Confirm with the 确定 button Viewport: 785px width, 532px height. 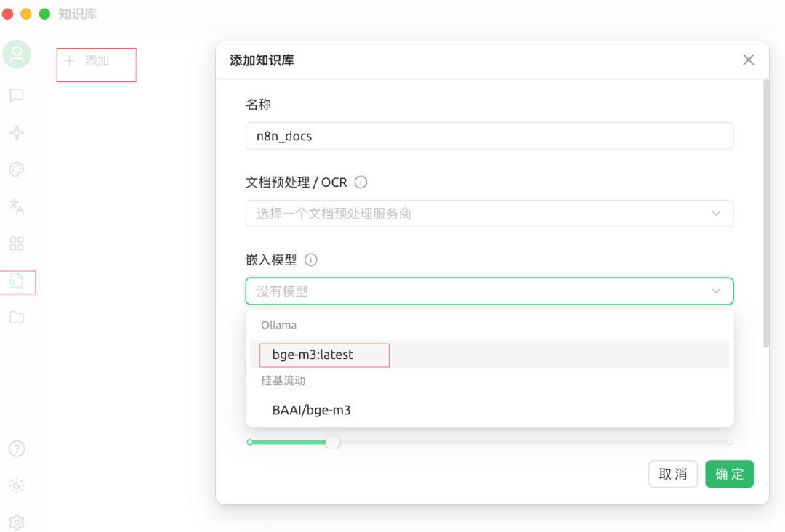[x=730, y=474]
